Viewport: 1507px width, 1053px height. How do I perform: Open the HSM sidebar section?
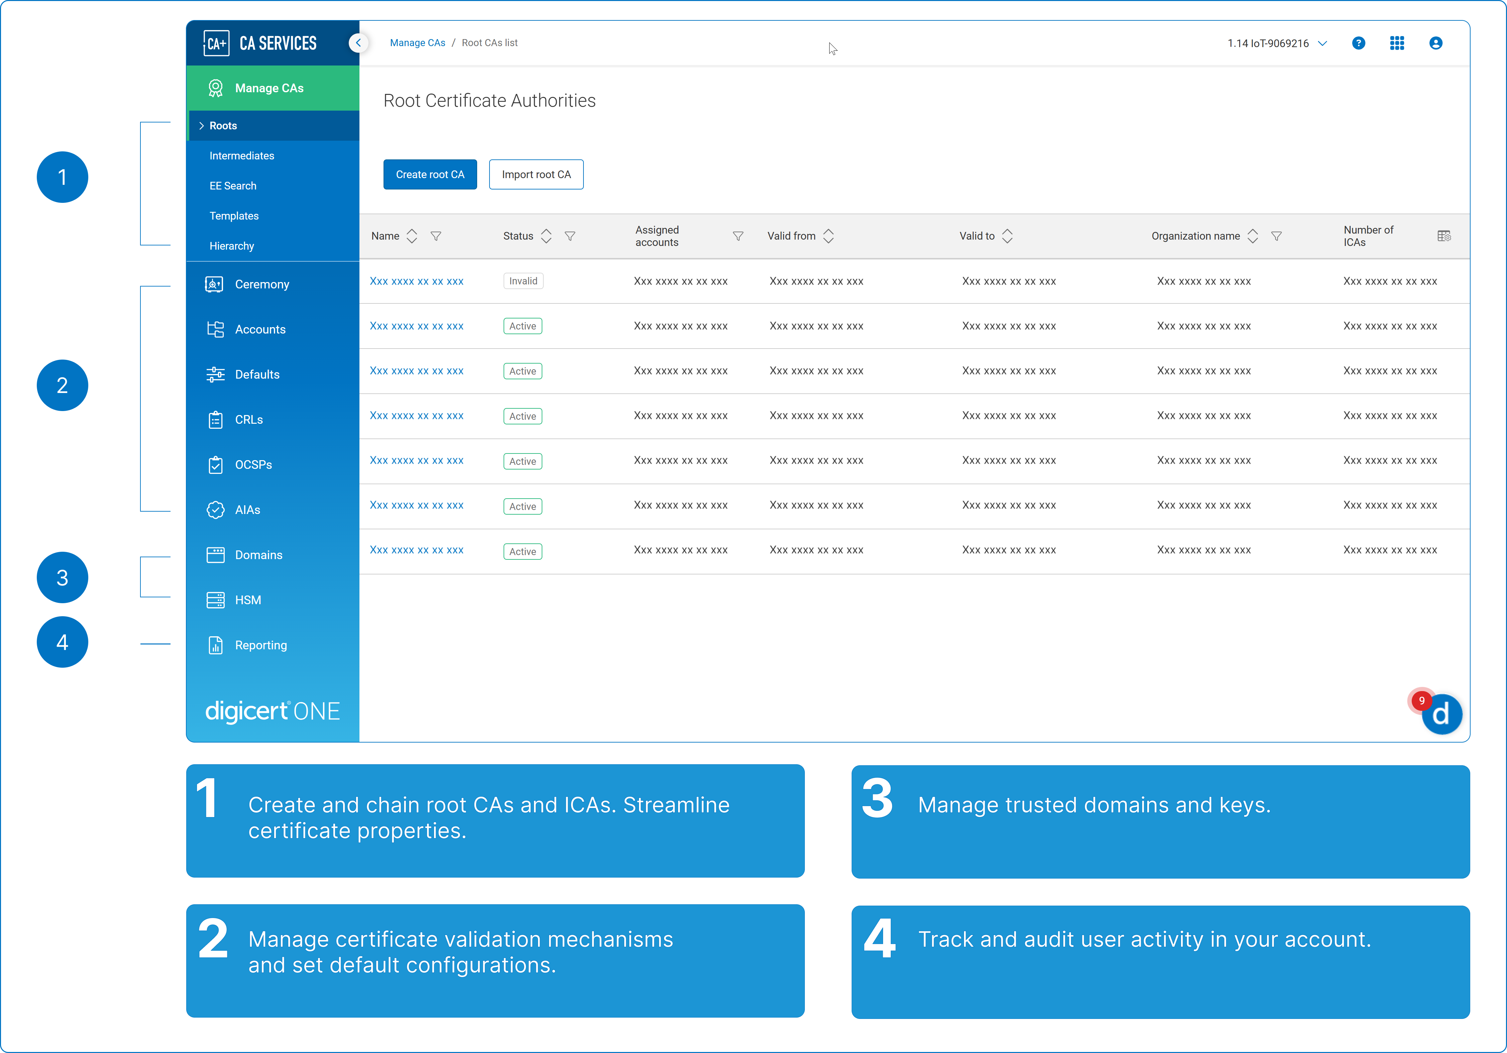pyautogui.click(x=247, y=600)
